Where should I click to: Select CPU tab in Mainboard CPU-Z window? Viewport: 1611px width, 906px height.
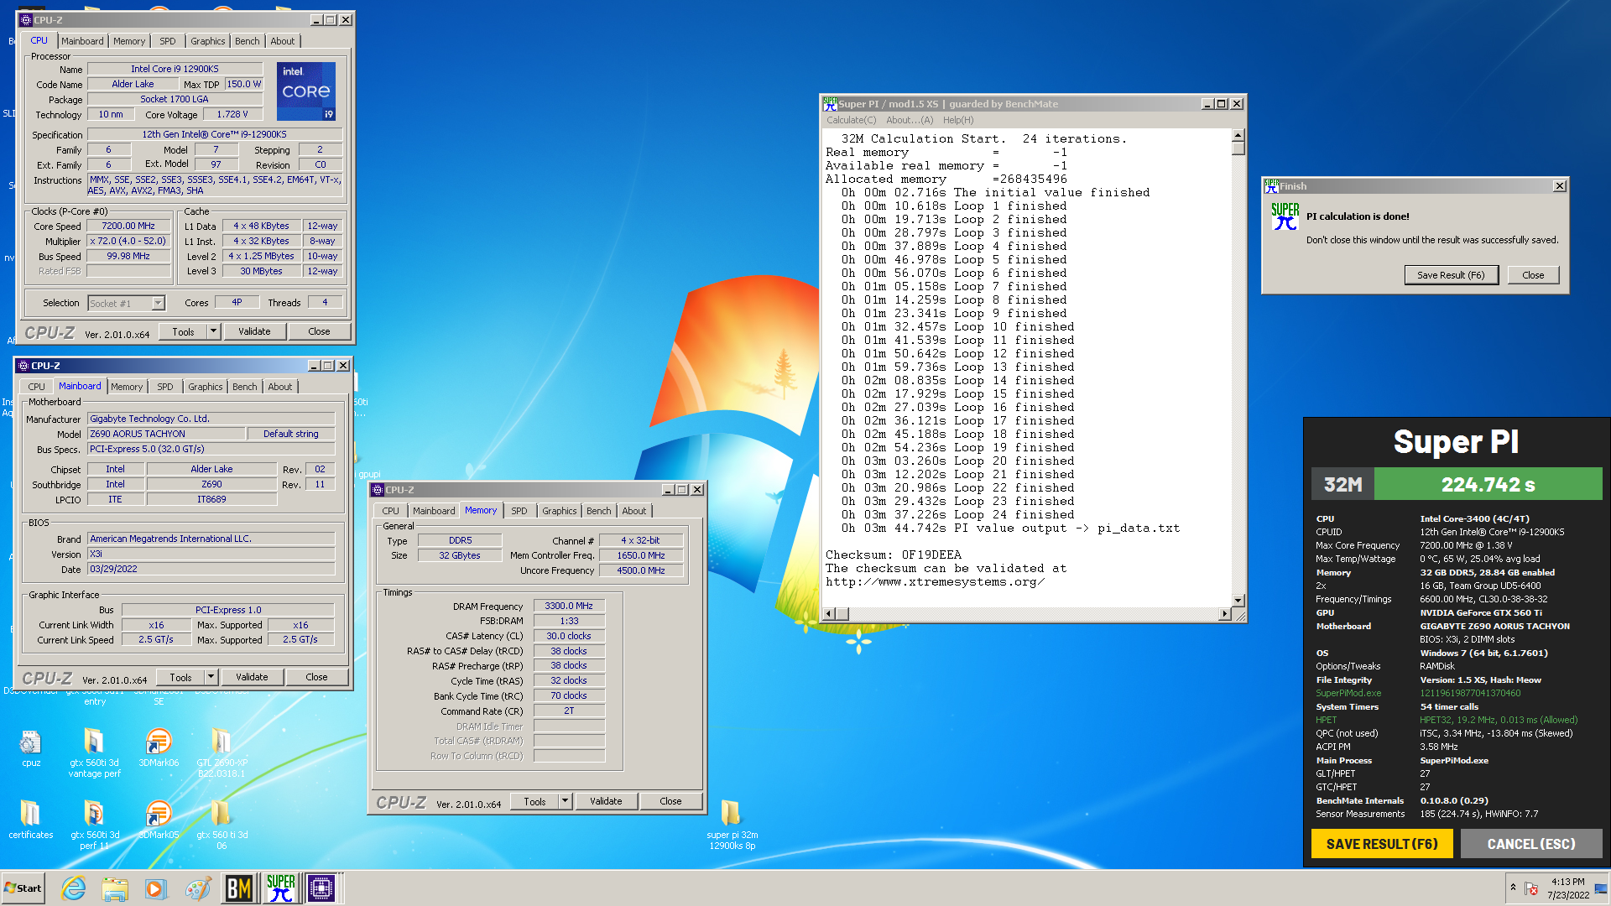click(37, 387)
